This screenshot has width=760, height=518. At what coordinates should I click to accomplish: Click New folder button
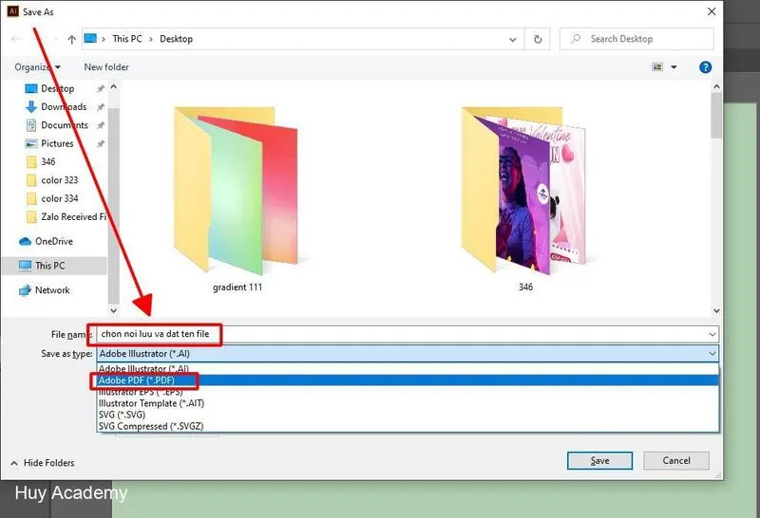click(106, 67)
